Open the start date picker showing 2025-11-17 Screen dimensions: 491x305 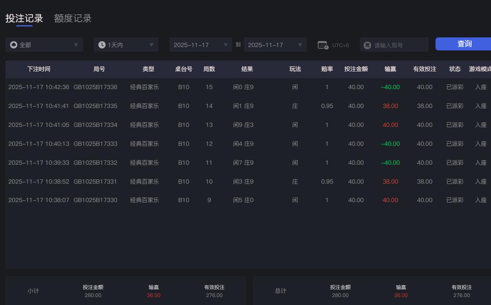tap(201, 45)
